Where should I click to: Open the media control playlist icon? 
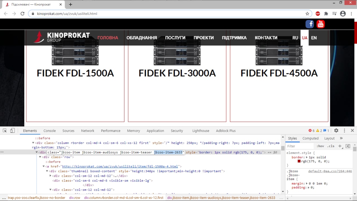point(334,13)
